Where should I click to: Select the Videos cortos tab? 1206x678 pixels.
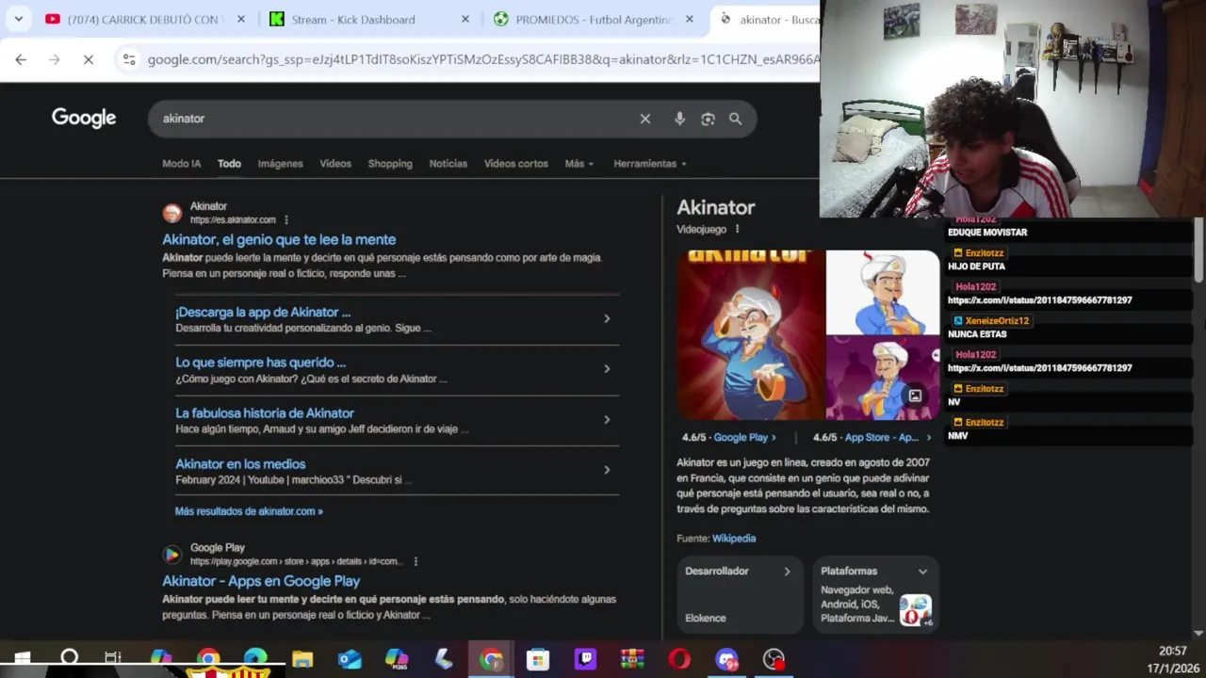click(x=516, y=164)
